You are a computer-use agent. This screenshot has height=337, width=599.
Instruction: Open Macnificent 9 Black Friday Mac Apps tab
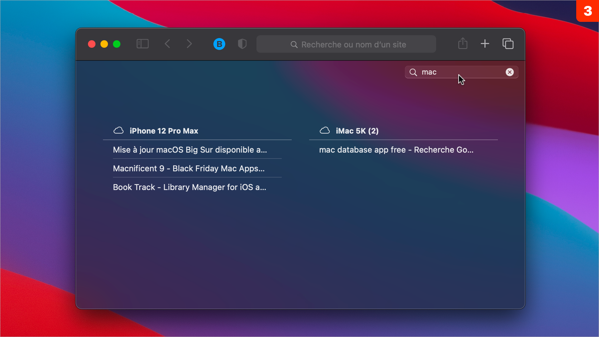click(189, 168)
